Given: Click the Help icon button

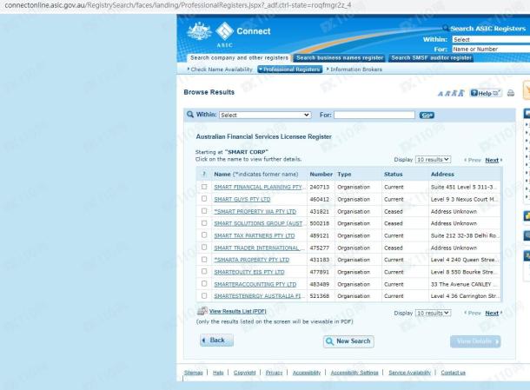Looking at the screenshot, I should coord(486,93).
